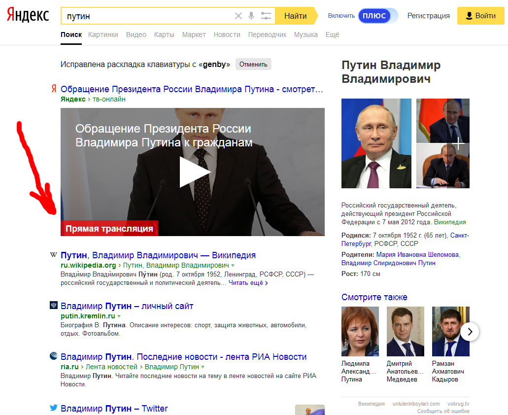The width and height of the screenshot is (508, 415).
Task: Click the plus icon over the photos
Action: [458, 143]
